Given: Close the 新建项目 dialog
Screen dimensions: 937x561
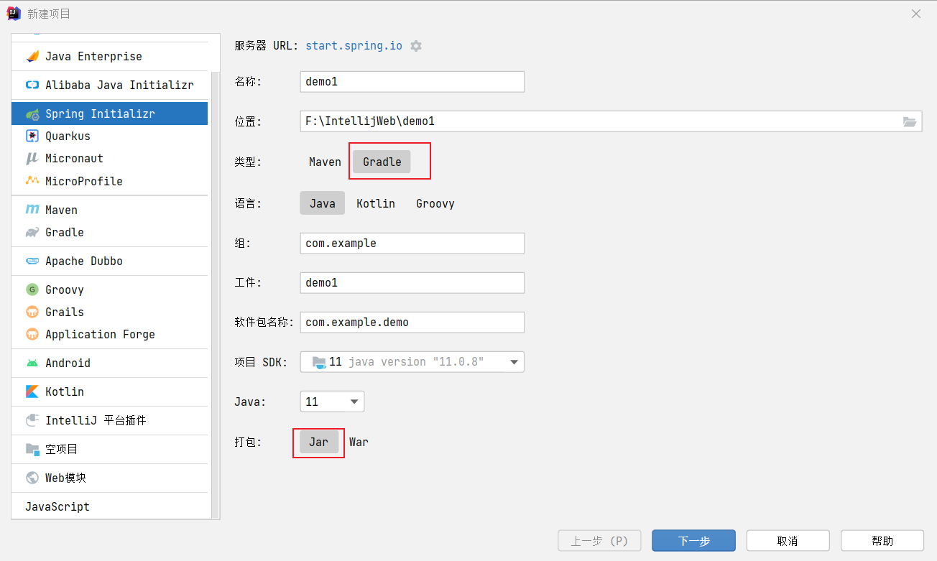Looking at the screenshot, I should point(916,14).
